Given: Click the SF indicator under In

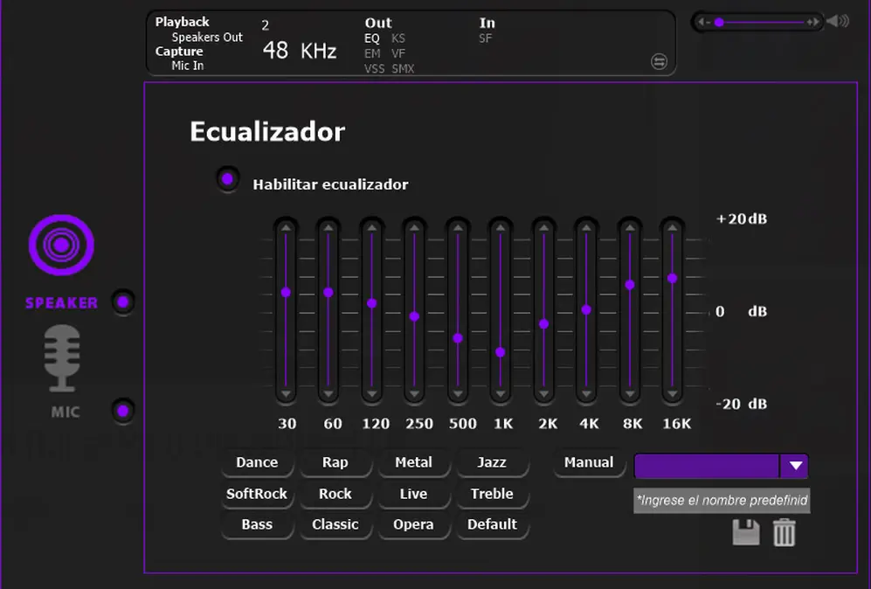Looking at the screenshot, I should (485, 39).
